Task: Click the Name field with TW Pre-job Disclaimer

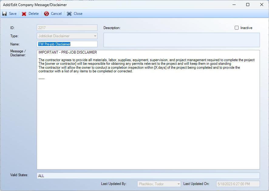Action: (67, 44)
